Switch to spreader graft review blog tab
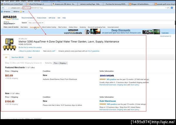This screenshot has width=176, height=125. (x=165, y=4)
